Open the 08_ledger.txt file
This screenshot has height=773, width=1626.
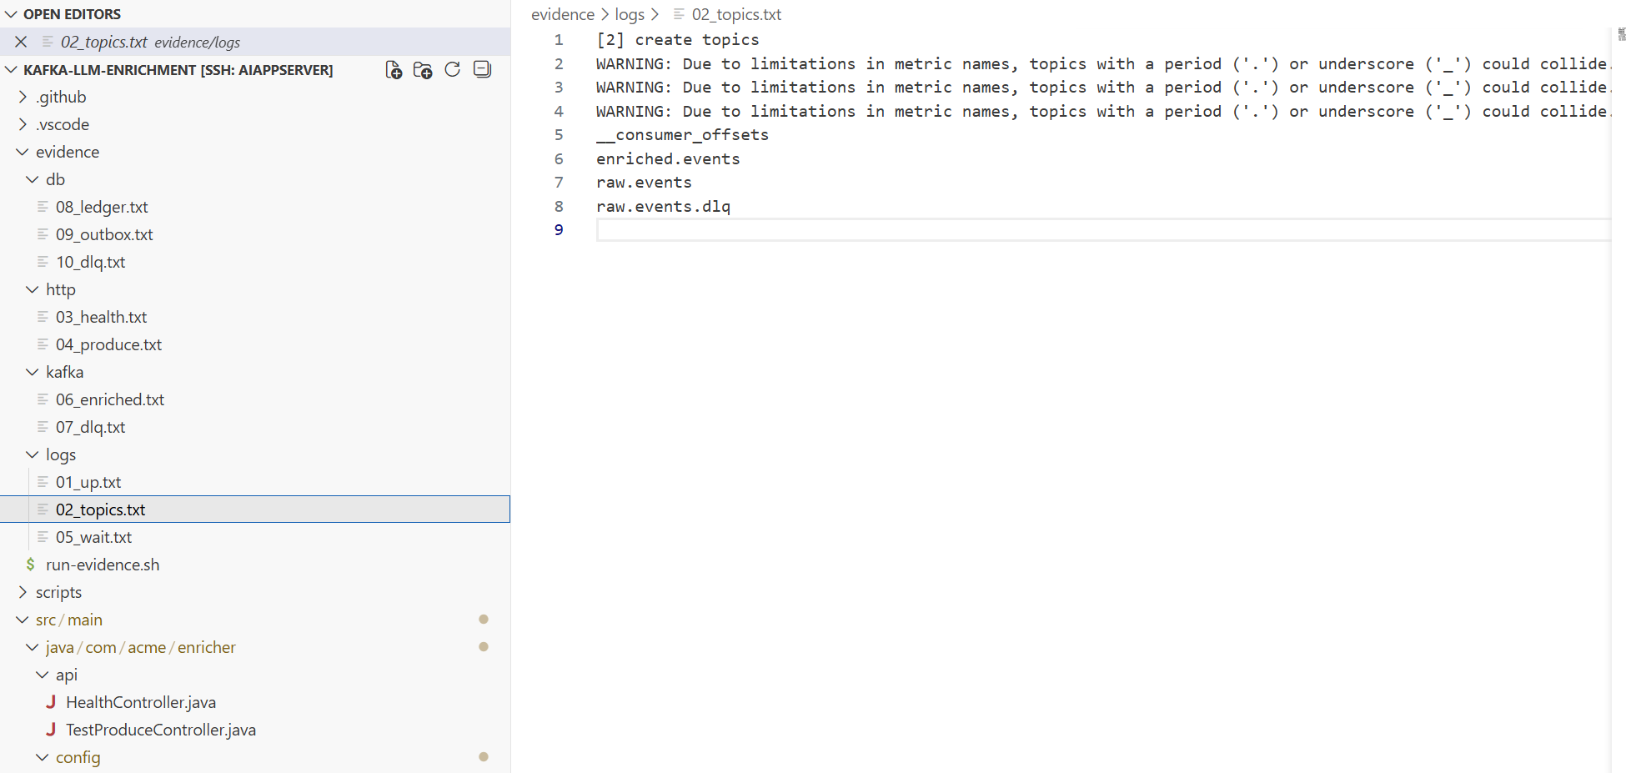[x=102, y=207]
